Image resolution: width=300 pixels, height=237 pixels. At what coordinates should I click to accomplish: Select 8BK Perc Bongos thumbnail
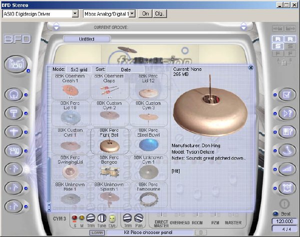109,168
